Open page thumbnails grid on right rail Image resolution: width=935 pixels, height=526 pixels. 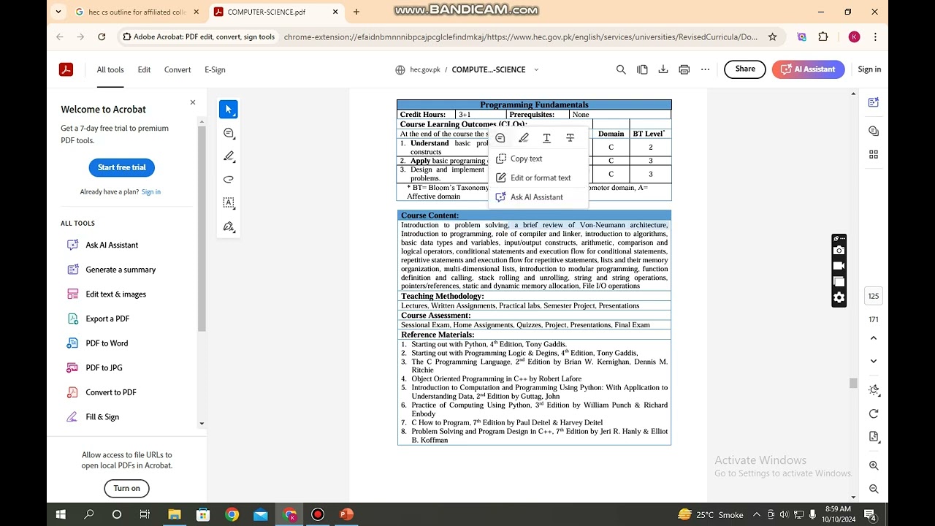874,154
